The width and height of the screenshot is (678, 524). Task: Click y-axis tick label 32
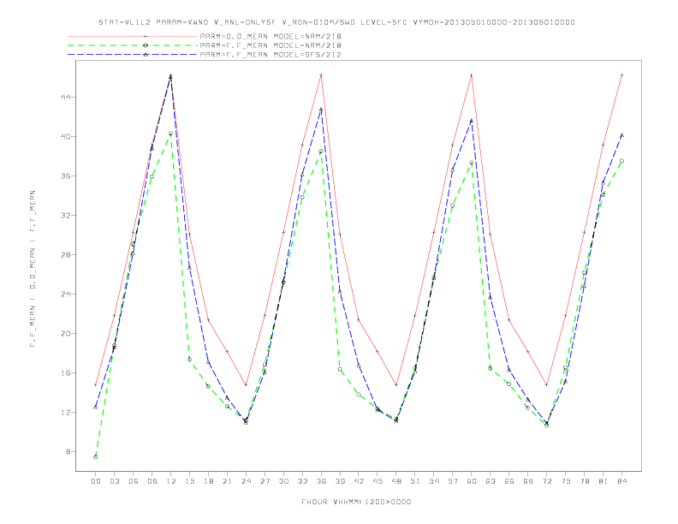tap(65, 215)
